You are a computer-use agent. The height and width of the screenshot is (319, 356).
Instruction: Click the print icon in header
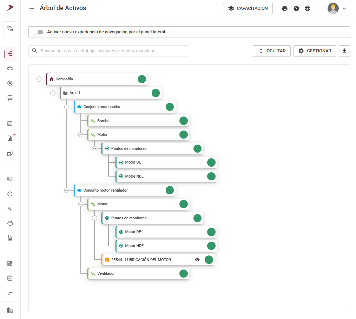click(285, 8)
